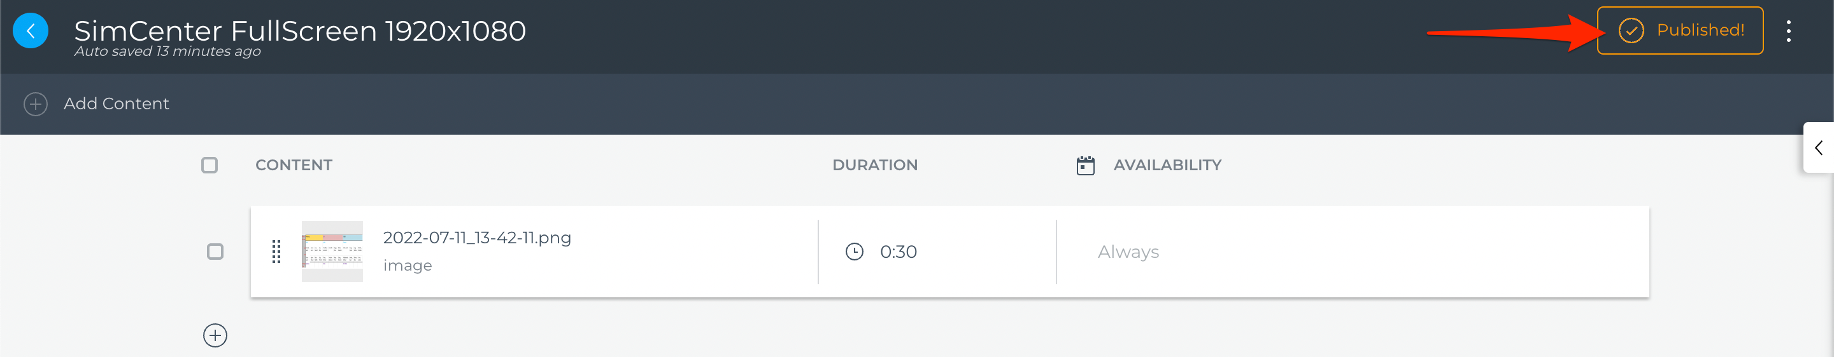Open the png image thumbnail preview
1834x357 pixels.
click(332, 252)
